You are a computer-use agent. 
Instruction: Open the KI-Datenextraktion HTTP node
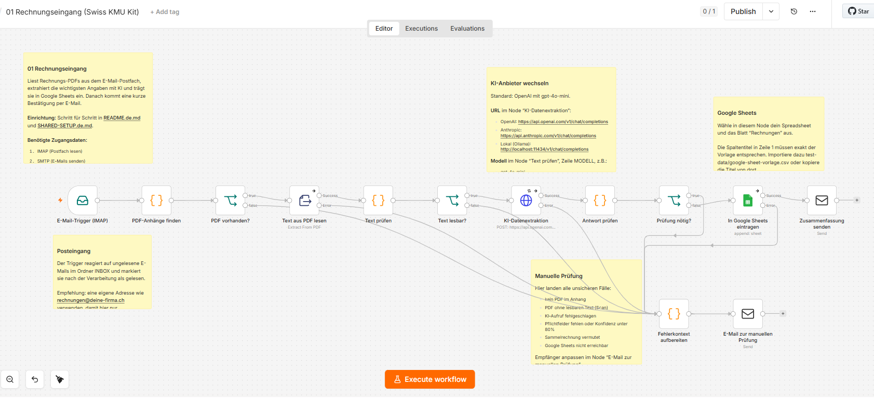(x=526, y=201)
